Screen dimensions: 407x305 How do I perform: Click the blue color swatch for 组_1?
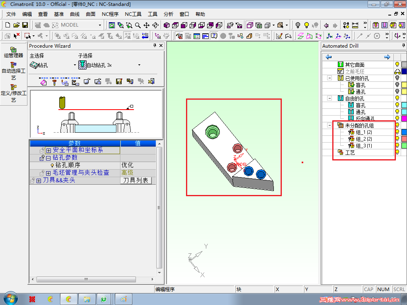pyautogui.click(x=404, y=132)
